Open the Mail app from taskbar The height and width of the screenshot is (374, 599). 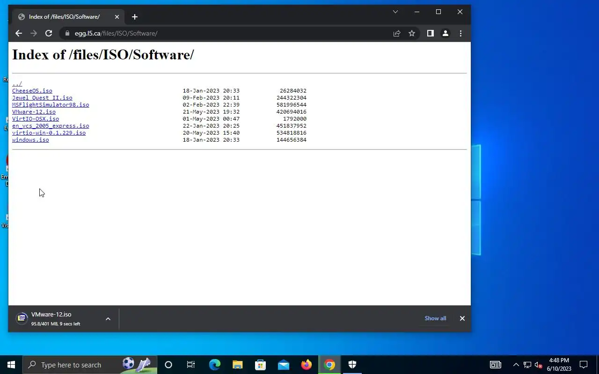tap(283, 365)
